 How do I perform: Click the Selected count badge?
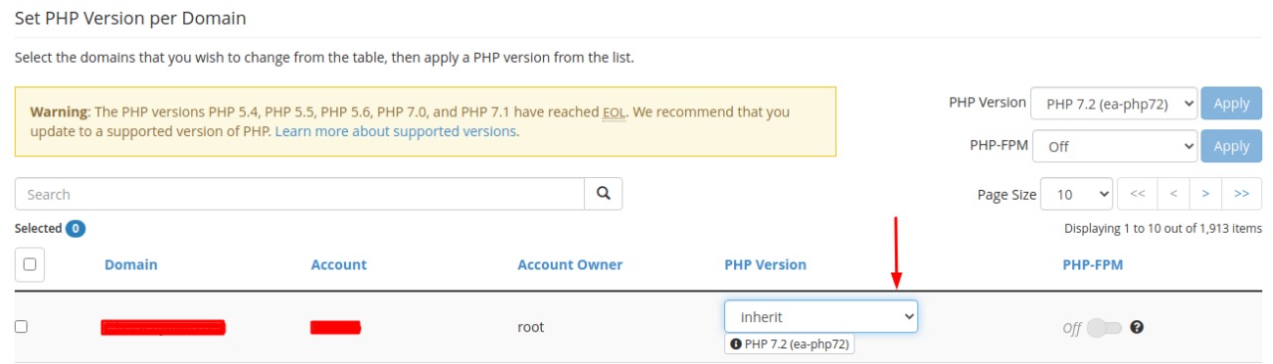click(x=76, y=229)
